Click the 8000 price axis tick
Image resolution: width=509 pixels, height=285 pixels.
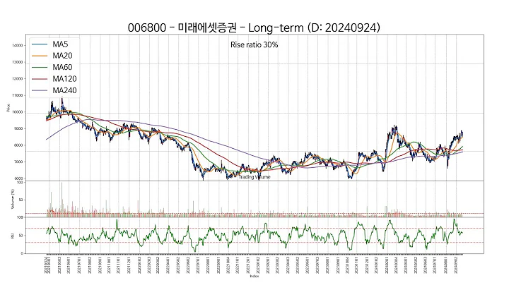pos(18,145)
